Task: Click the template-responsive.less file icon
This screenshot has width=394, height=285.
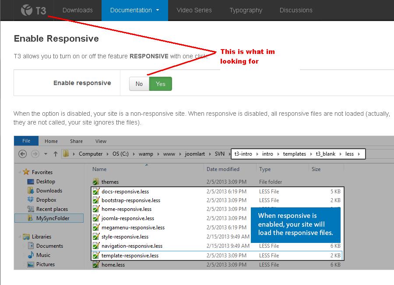Action: tap(96, 255)
